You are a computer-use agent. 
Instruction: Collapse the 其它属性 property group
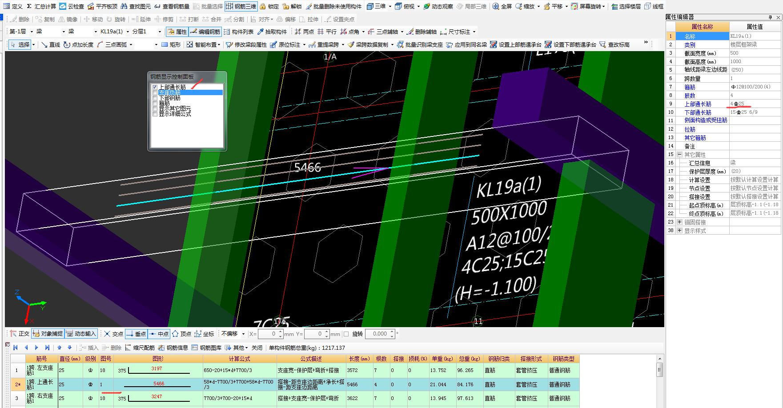click(679, 155)
